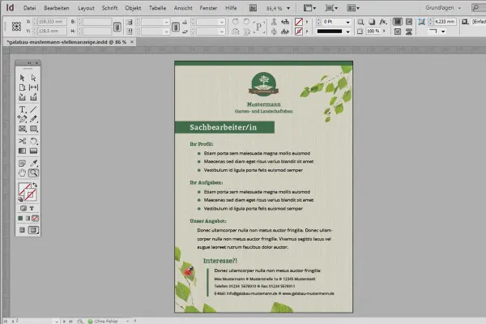Toggle constrain proportions for width and height

coord(117,27)
